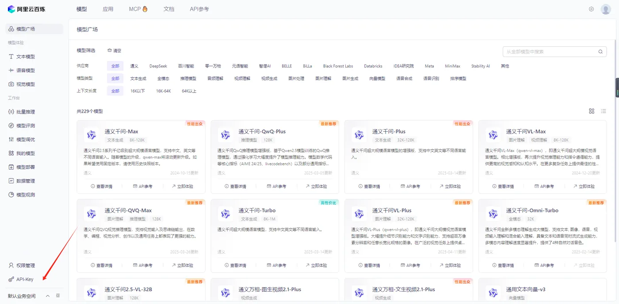Click the 通义千问VL-Max model logo
The image size is (619, 304).
tap(493, 135)
